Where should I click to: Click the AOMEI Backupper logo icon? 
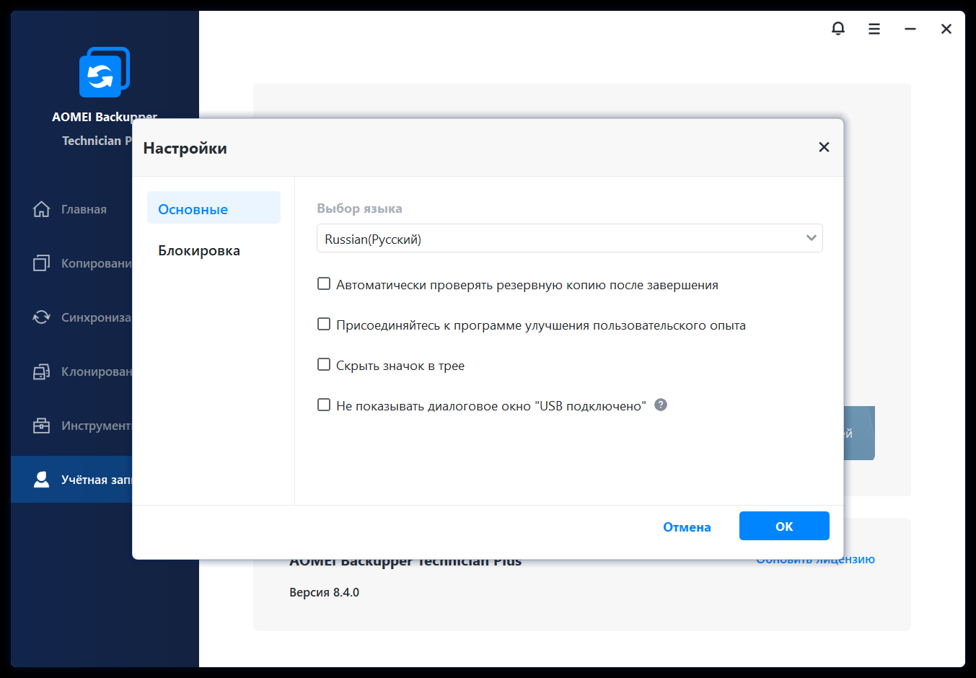pos(105,71)
